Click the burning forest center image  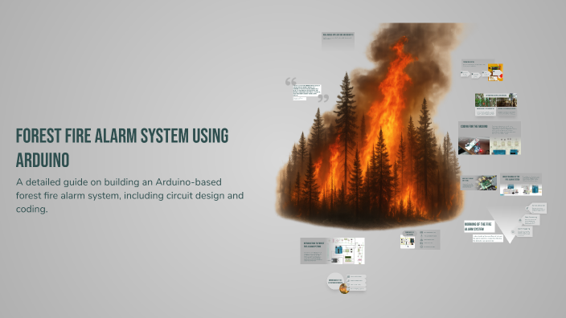click(370, 126)
